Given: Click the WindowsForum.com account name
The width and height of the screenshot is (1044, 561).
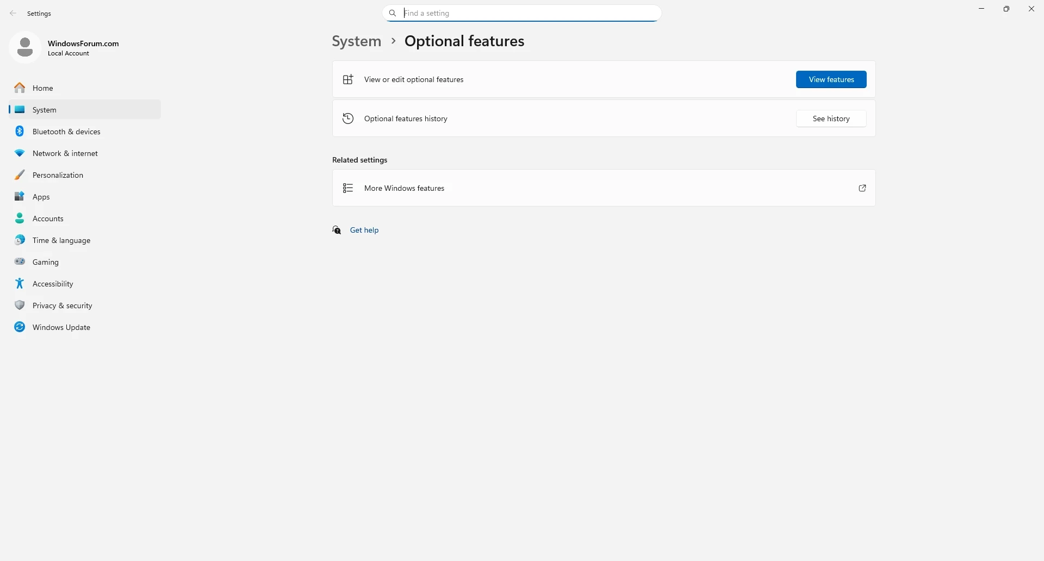Looking at the screenshot, I should click(x=83, y=43).
